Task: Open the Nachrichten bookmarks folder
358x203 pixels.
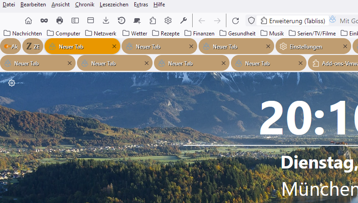Action: coord(23,33)
